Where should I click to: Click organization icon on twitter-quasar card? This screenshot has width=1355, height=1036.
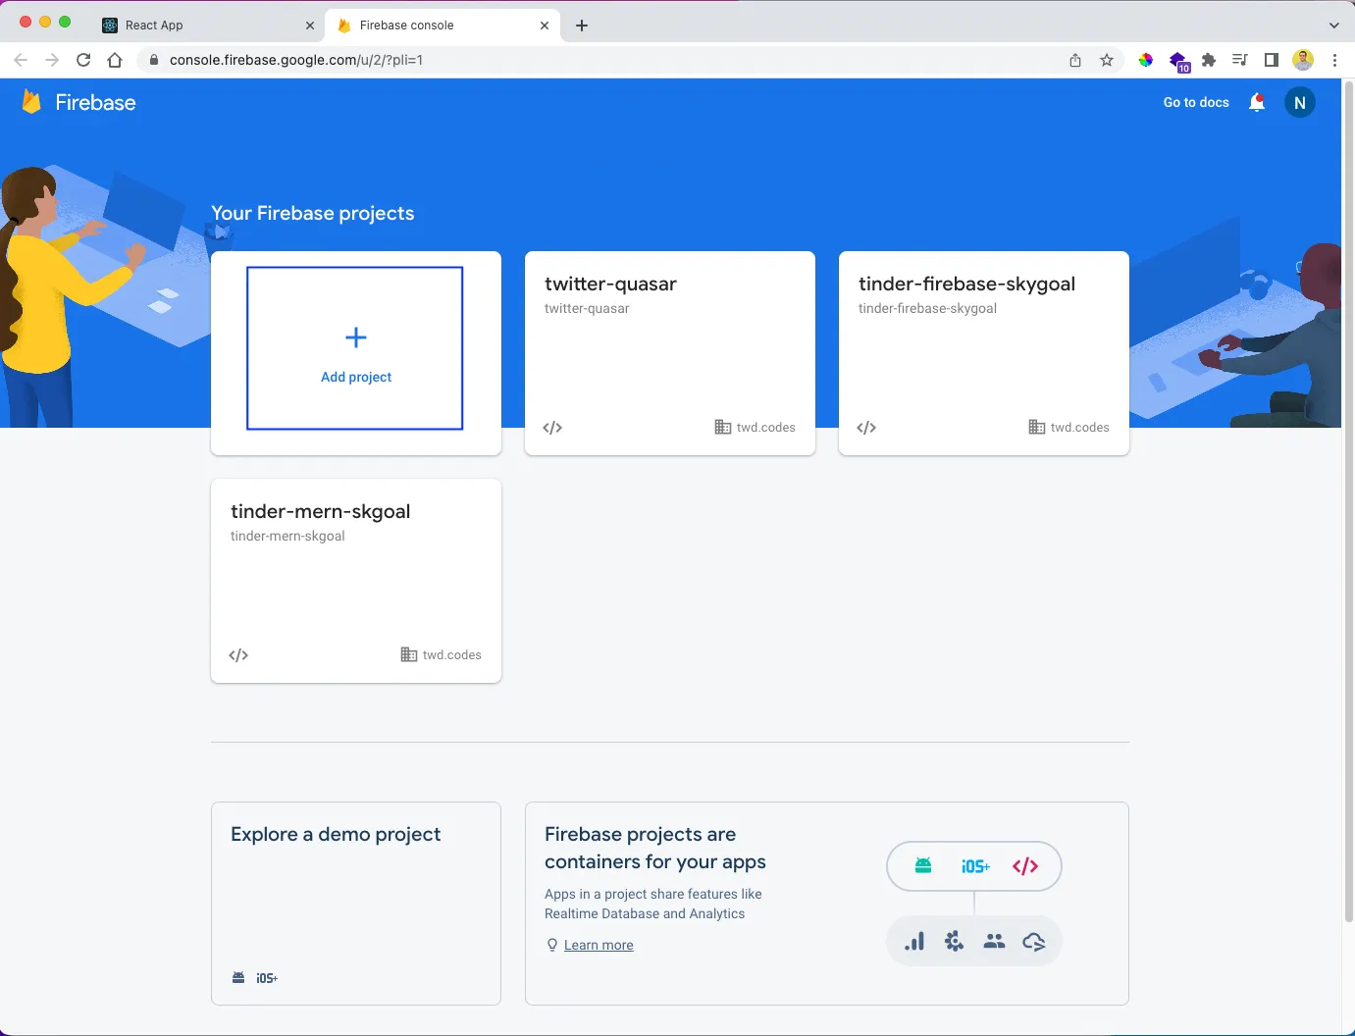723,427
